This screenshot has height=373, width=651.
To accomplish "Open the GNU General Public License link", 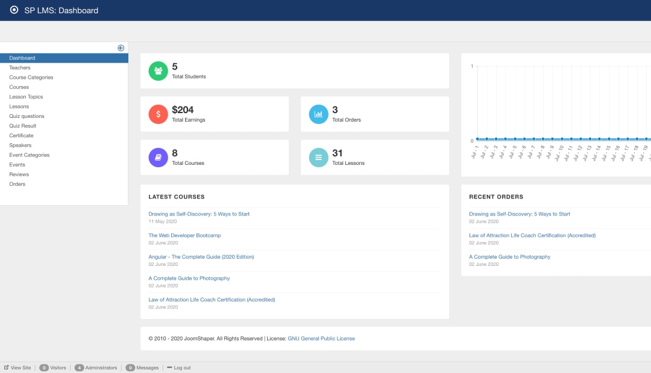I will pyautogui.click(x=321, y=339).
